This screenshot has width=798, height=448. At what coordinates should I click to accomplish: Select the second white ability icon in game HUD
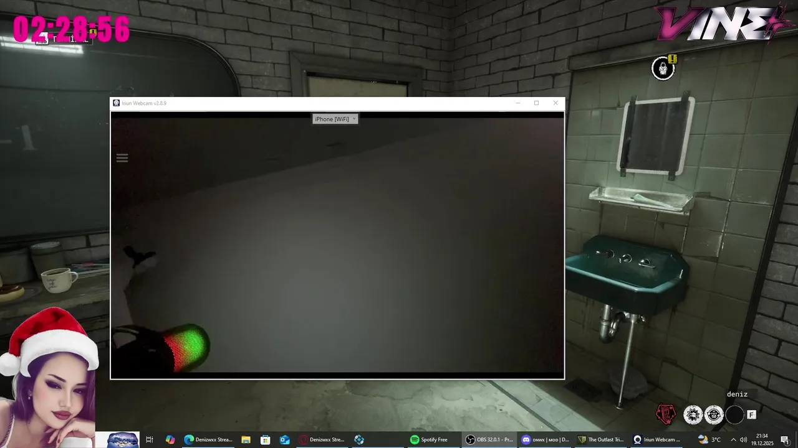tap(713, 414)
